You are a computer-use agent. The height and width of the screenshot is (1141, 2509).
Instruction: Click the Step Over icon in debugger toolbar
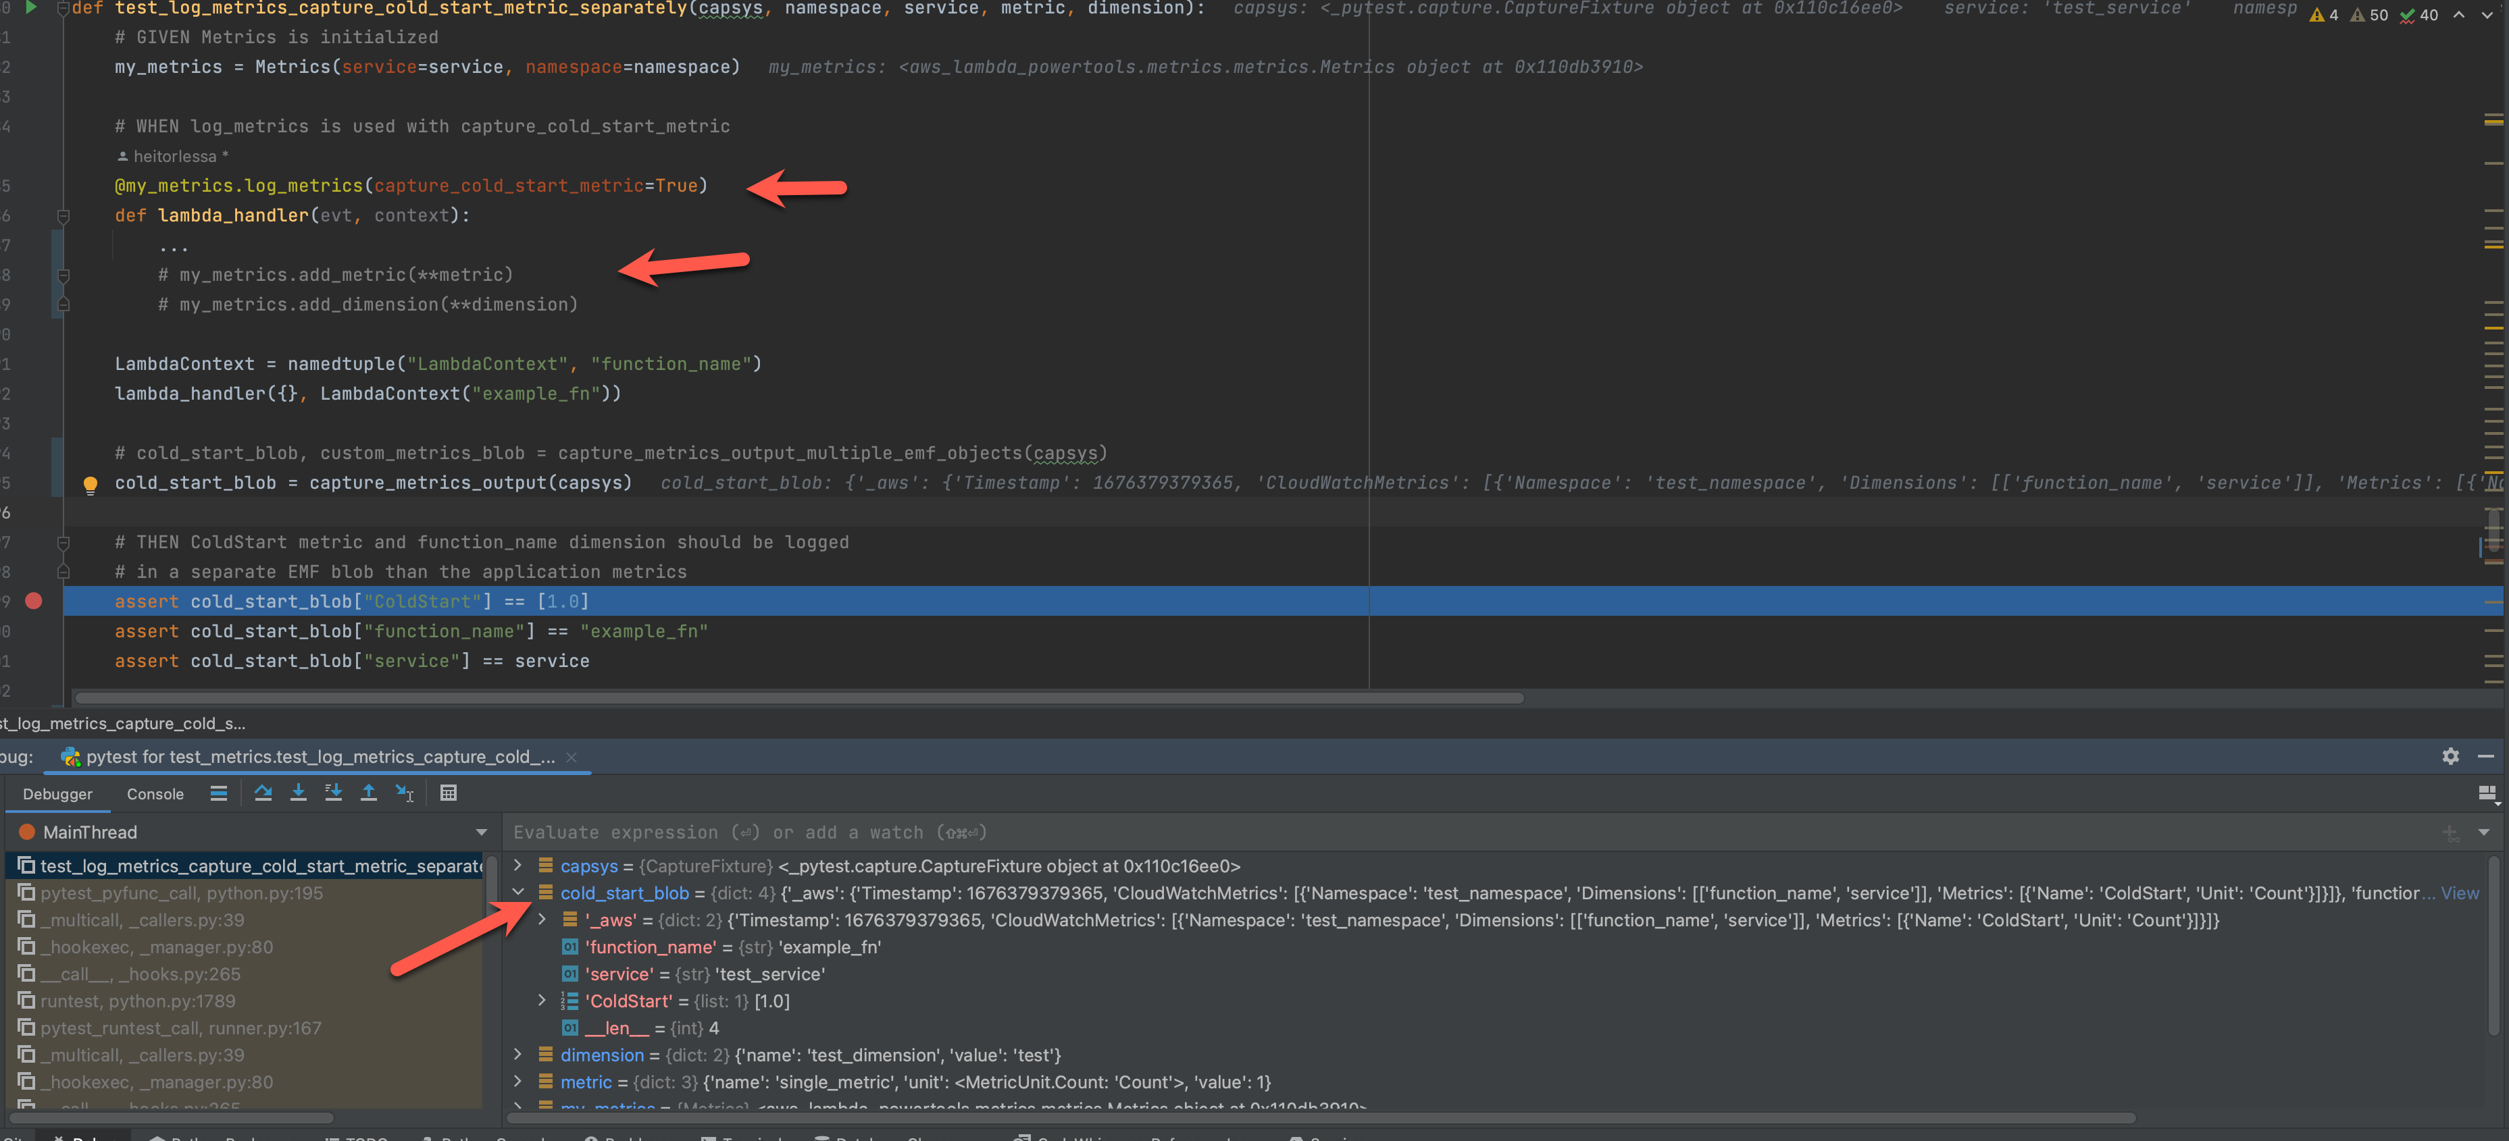tap(263, 793)
